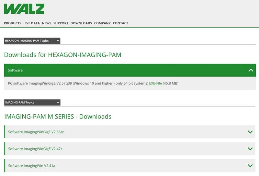
Task: Click the WALZ logo
Action: (x=24, y=9)
